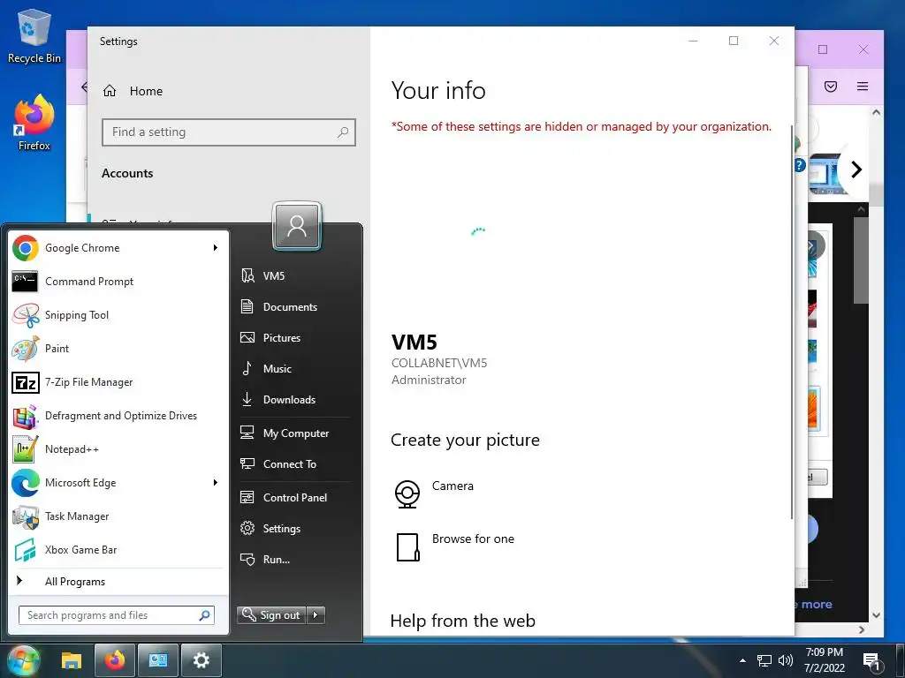Open the VM5 user folder

coord(294,276)
